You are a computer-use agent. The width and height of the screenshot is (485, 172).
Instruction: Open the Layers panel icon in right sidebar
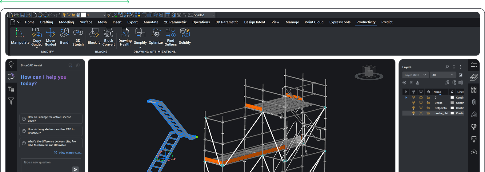point(474,77)
